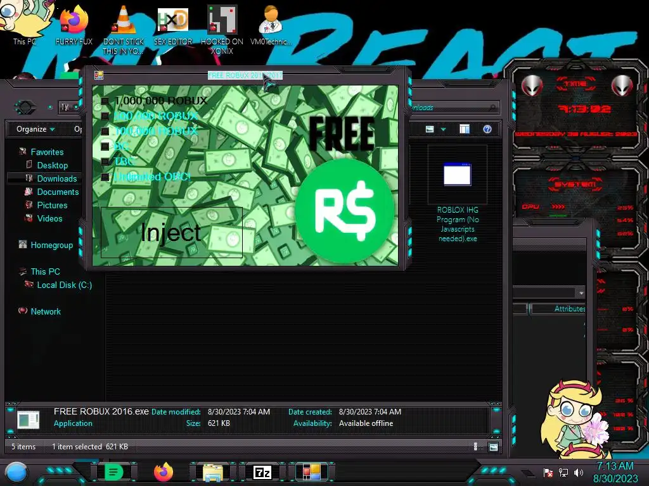Open Documents in the navigation pane
Image resolution: width=649 pixels, height=486 pixels.
(x=58, y=192)
